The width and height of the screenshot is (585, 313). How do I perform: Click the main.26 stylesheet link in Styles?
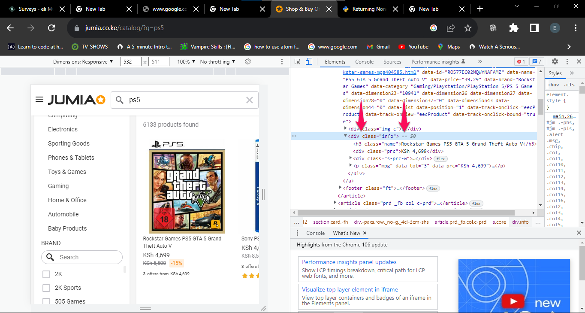click(x=564, y=116)
